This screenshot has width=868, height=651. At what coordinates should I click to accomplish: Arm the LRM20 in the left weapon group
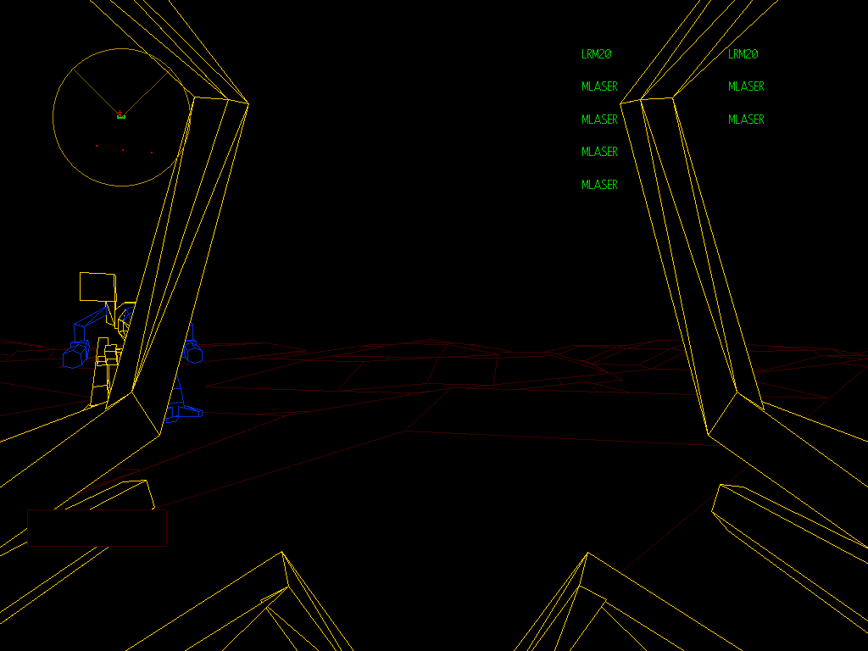pos(596,53)
